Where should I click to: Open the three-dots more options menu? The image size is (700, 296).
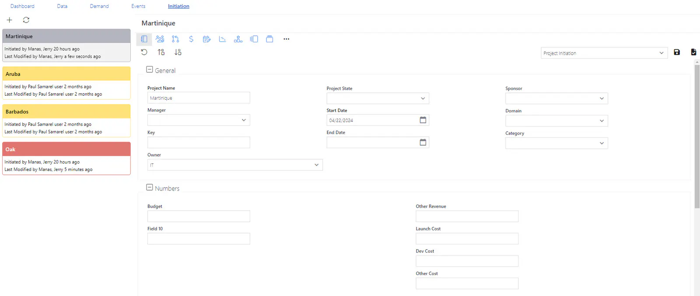click(x=286, y=39)
